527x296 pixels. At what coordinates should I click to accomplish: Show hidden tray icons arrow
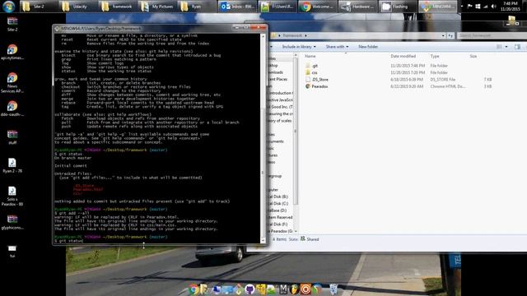(462, 7)
